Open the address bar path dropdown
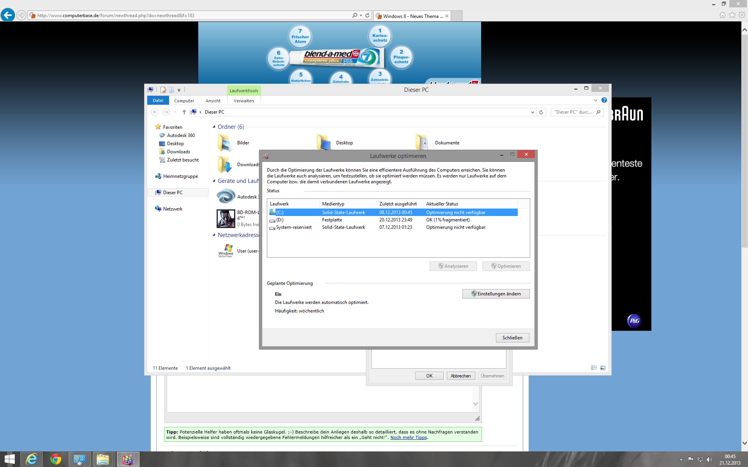 pos(532,112)
